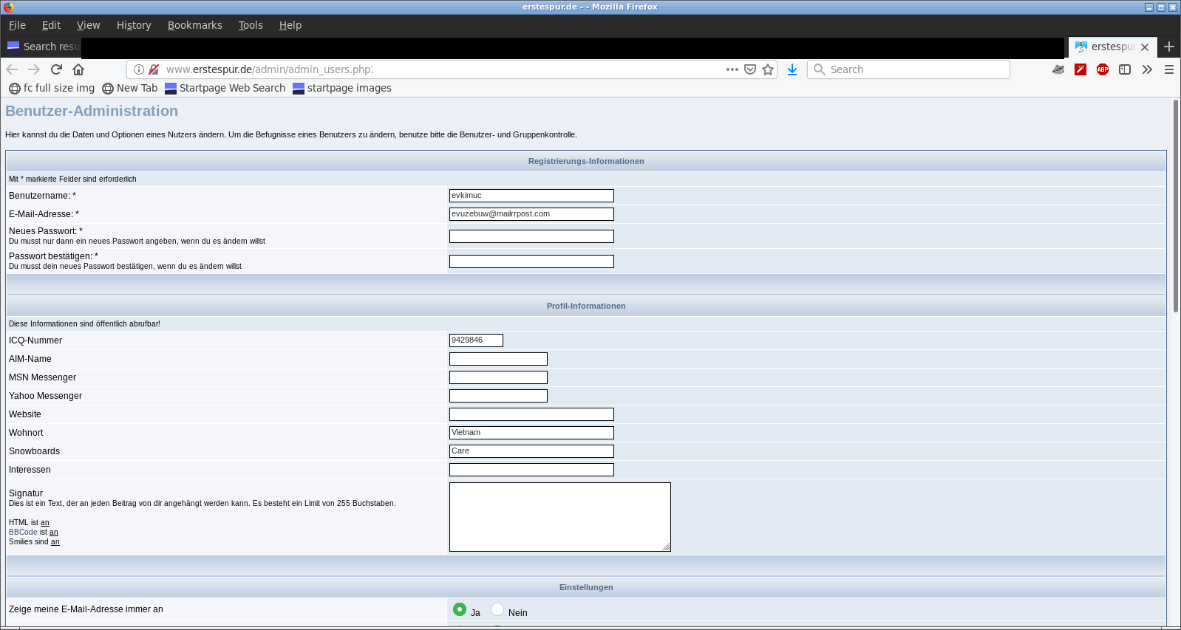Viewport: 1181px width, 630px height.
Task: Open the BBCode link under Signatur
Action: 23,532
